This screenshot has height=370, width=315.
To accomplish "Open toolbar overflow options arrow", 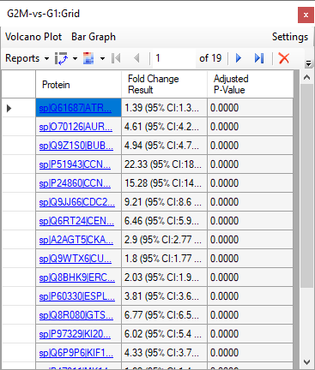I will [308, 63].
